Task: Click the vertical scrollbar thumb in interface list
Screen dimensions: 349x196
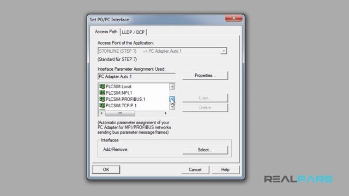Action: click(x=172, y=99)
